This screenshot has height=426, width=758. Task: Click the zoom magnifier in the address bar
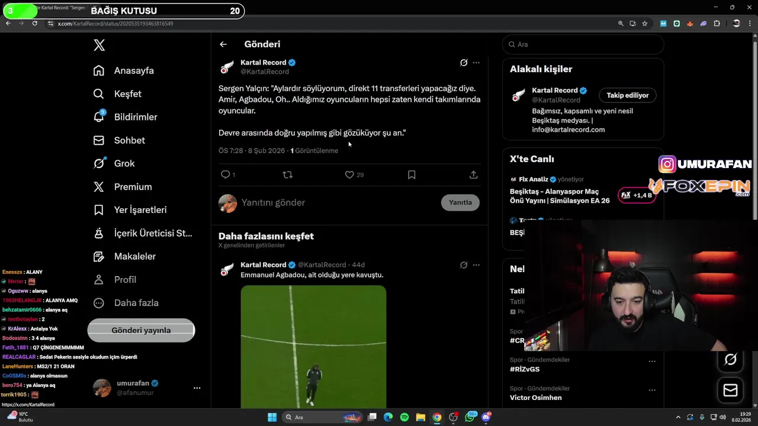click(x=621, y=24)
